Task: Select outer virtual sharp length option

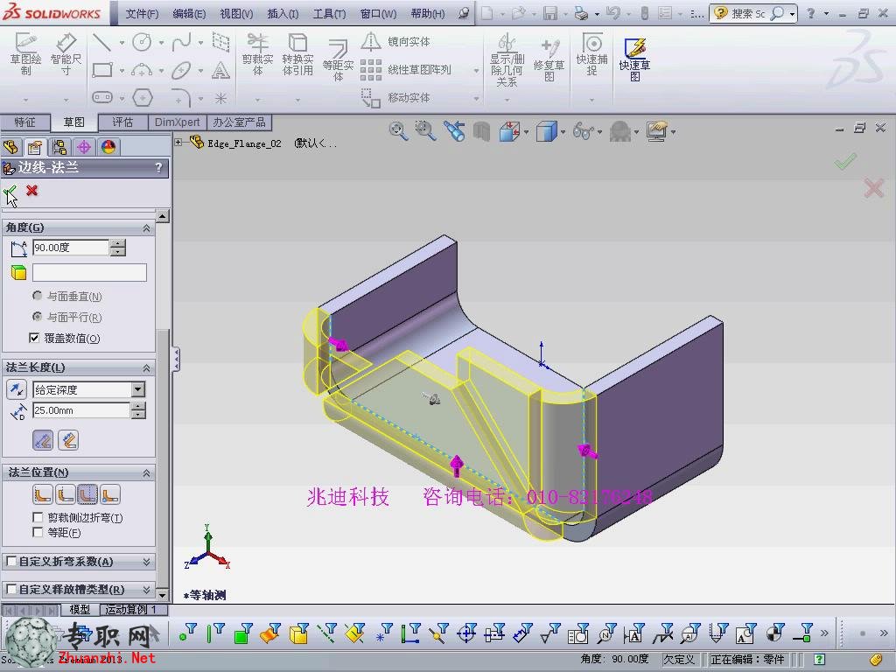Action: [43, 440]
